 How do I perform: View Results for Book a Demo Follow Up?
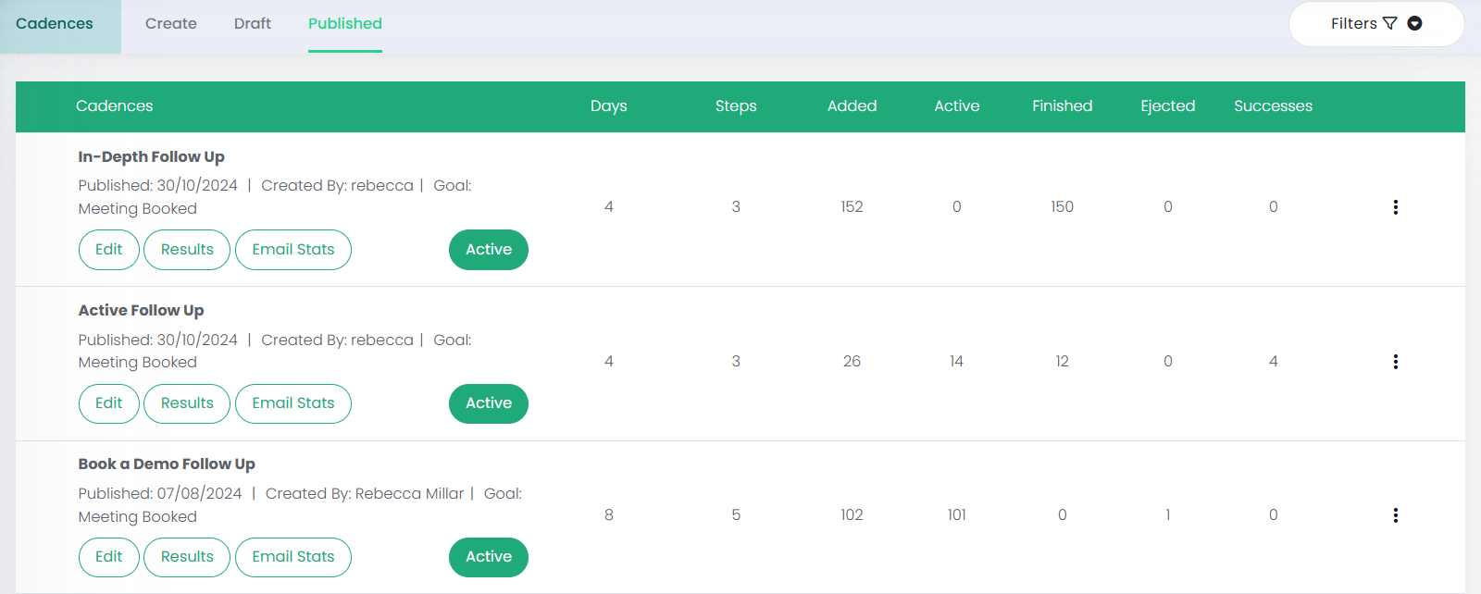pos(187,557)
